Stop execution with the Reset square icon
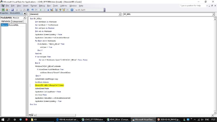 pyautogui.click(x=48, y=10)
